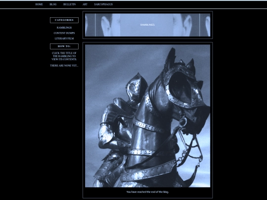Click 'You have reached the end of the blog' text
Viewport: 267px width, 200px height.
[147, 192]
